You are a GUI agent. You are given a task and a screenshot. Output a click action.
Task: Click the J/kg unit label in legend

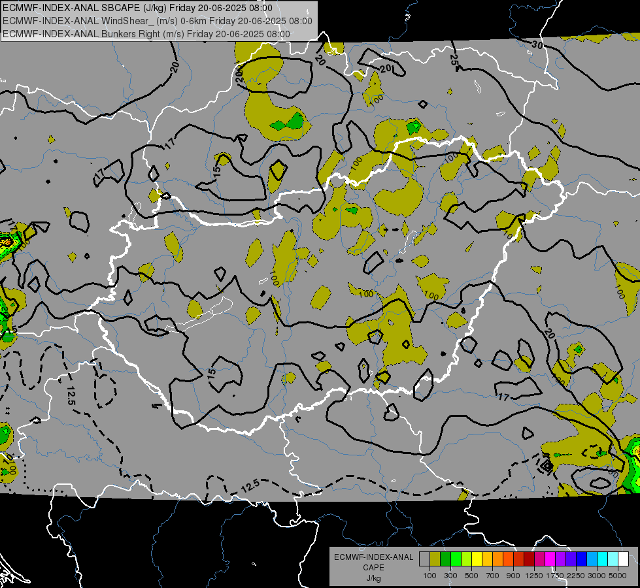point(373,578)
